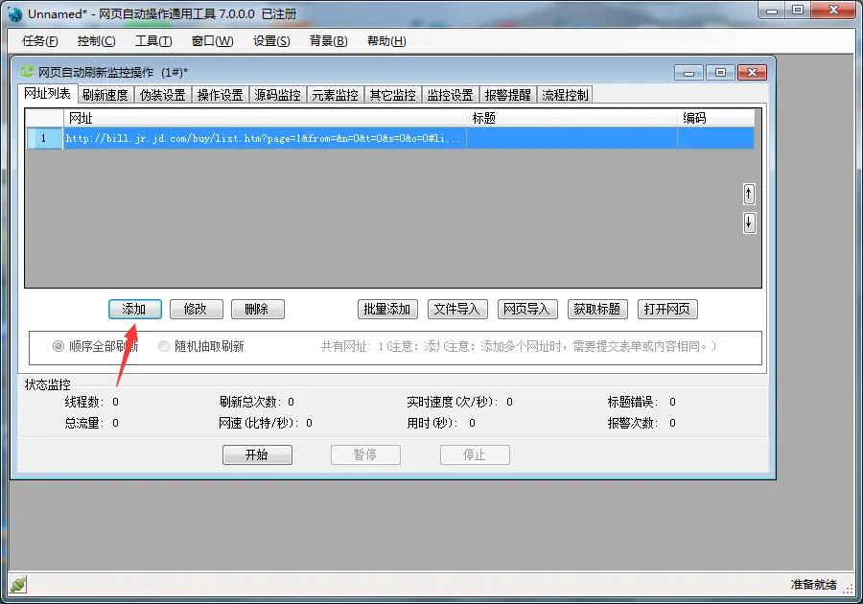
Task: Maximize the 网页自动刷新监控操作 inner window
Action: coord(720,73)
